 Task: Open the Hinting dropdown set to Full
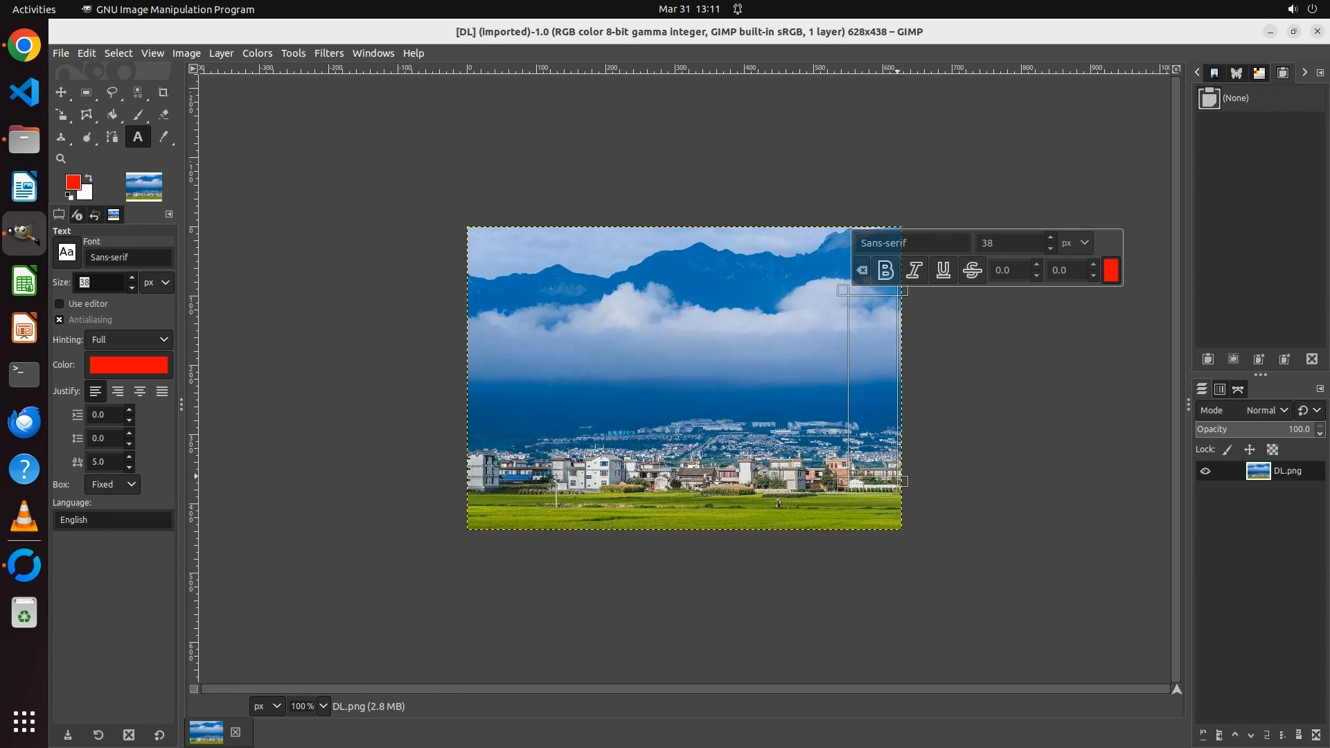click(x=129, y=339)
